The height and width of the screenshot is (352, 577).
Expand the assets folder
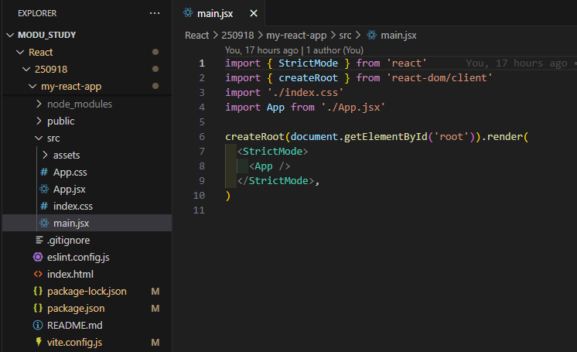click(x=45, y=155)
